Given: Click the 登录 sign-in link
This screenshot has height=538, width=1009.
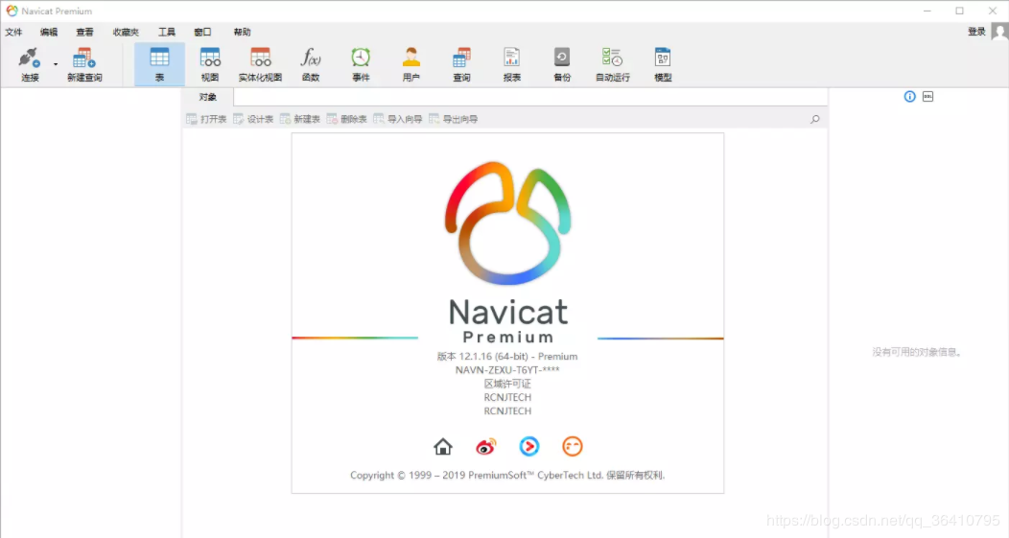Looking at the screenshot, I should [976, 32].
